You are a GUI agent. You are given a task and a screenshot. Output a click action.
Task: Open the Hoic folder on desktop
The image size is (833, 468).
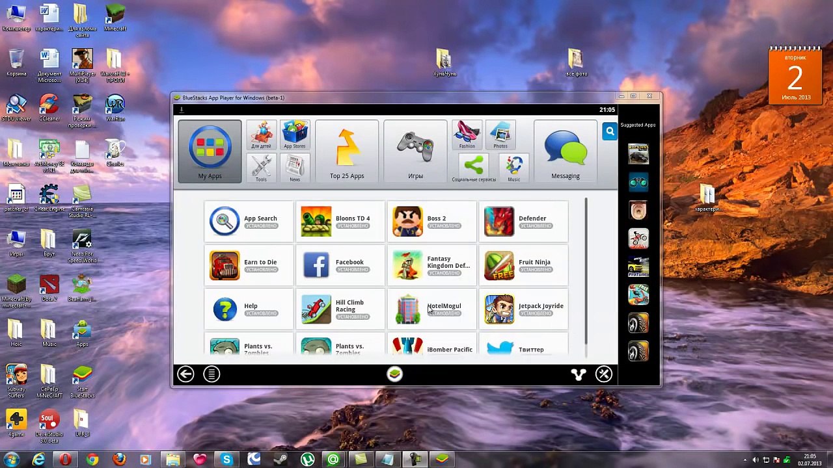16,333
